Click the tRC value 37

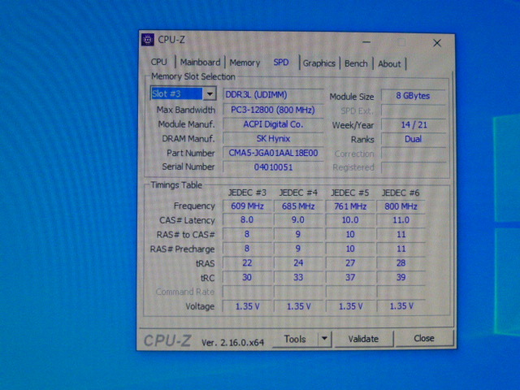pos(350,278)
